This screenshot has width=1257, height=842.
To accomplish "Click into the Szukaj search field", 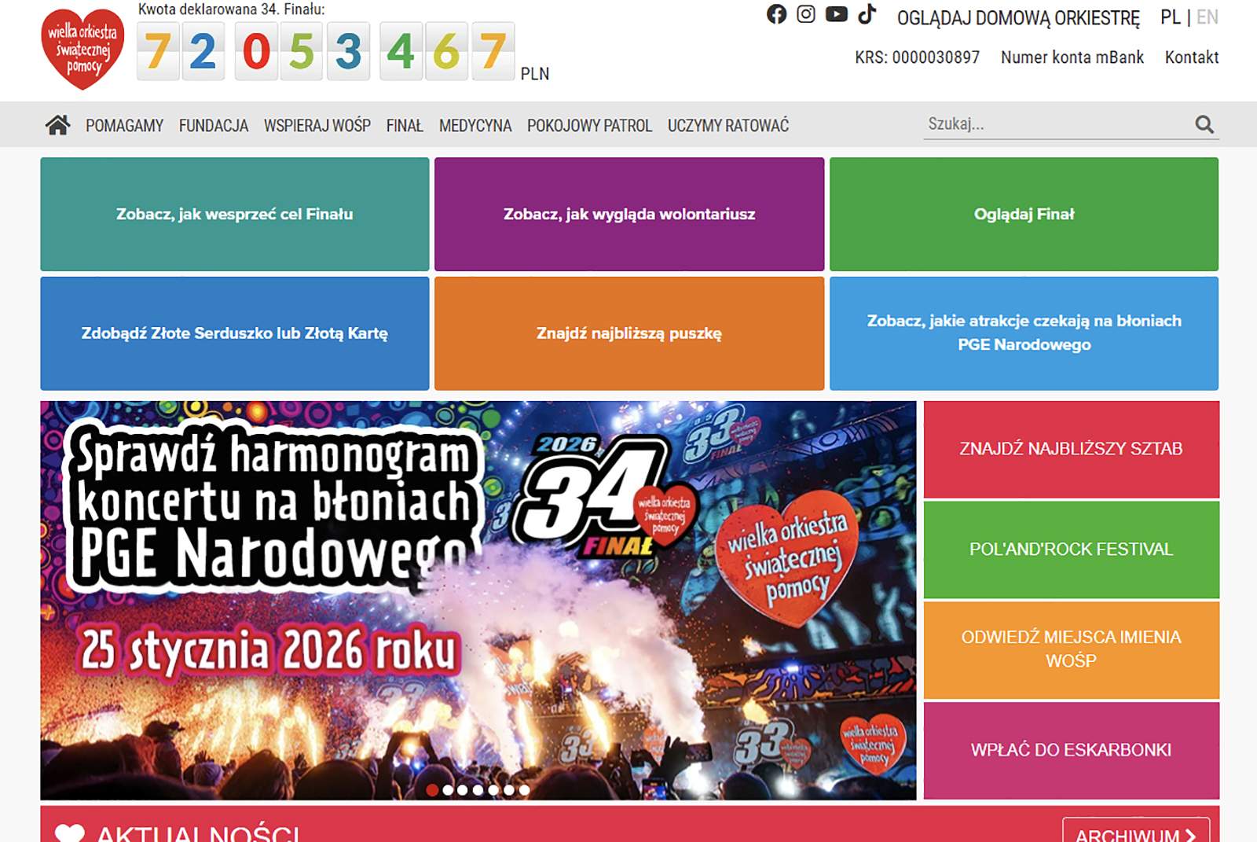I will (x=1053, y=124).
